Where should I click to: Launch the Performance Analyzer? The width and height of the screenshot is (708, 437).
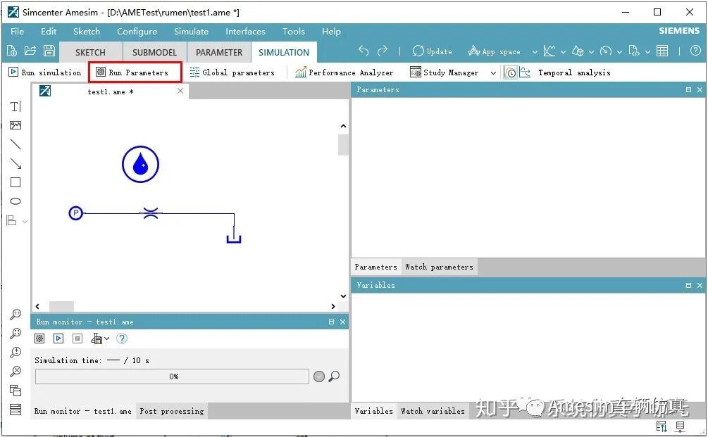pyautogui.click(x=344, y=72)
